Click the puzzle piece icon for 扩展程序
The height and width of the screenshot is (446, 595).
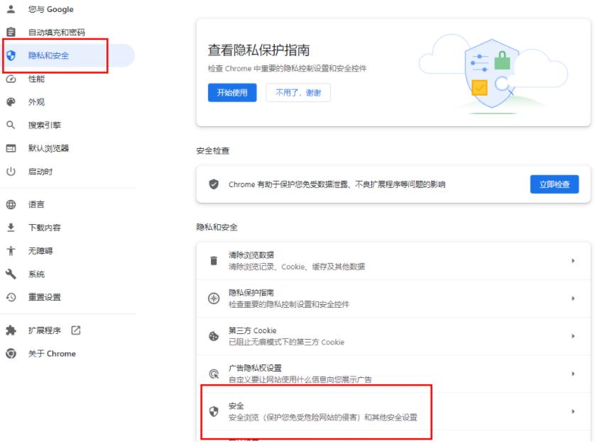[11, 330]
